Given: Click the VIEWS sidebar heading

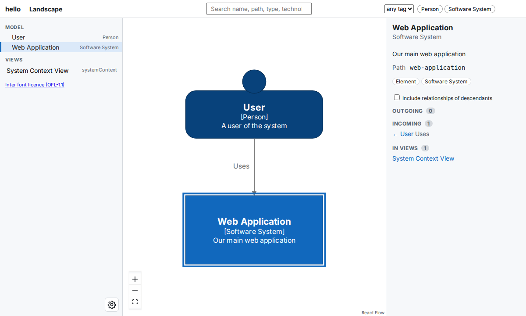Looking at the screenshot, I should [x=14, y=60].
